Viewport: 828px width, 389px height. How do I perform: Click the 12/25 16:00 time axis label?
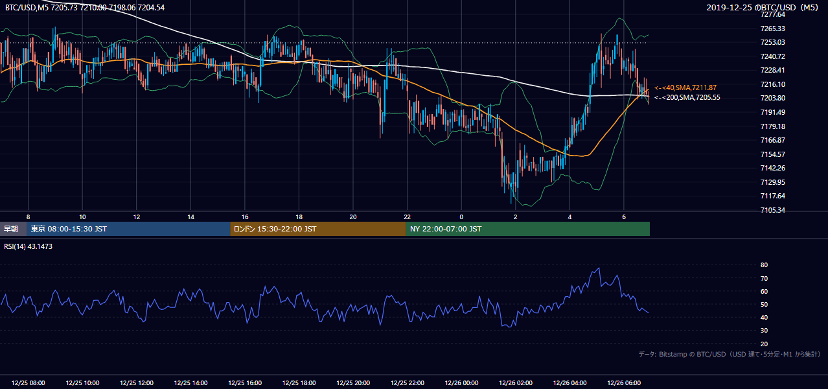pos(245,383)
